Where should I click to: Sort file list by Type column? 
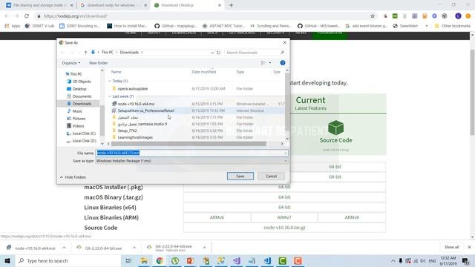(240, 72)
